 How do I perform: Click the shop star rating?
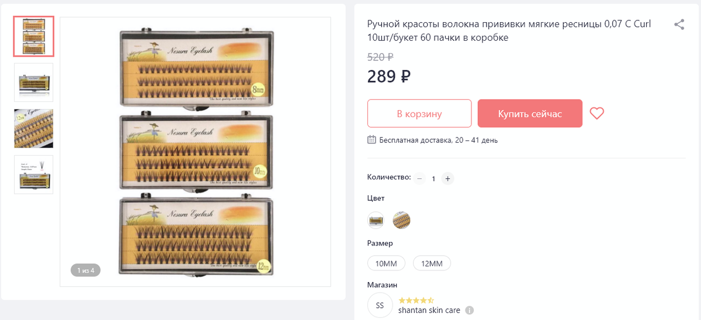pos(416,300)
